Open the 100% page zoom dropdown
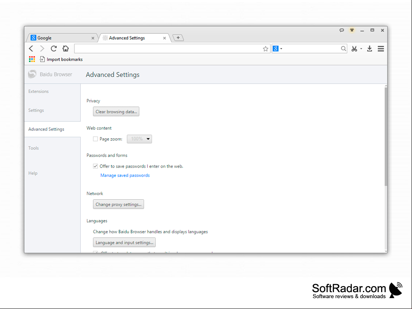Screen dimensions: 412x309 pyautogui.click(x=139, y=139)
